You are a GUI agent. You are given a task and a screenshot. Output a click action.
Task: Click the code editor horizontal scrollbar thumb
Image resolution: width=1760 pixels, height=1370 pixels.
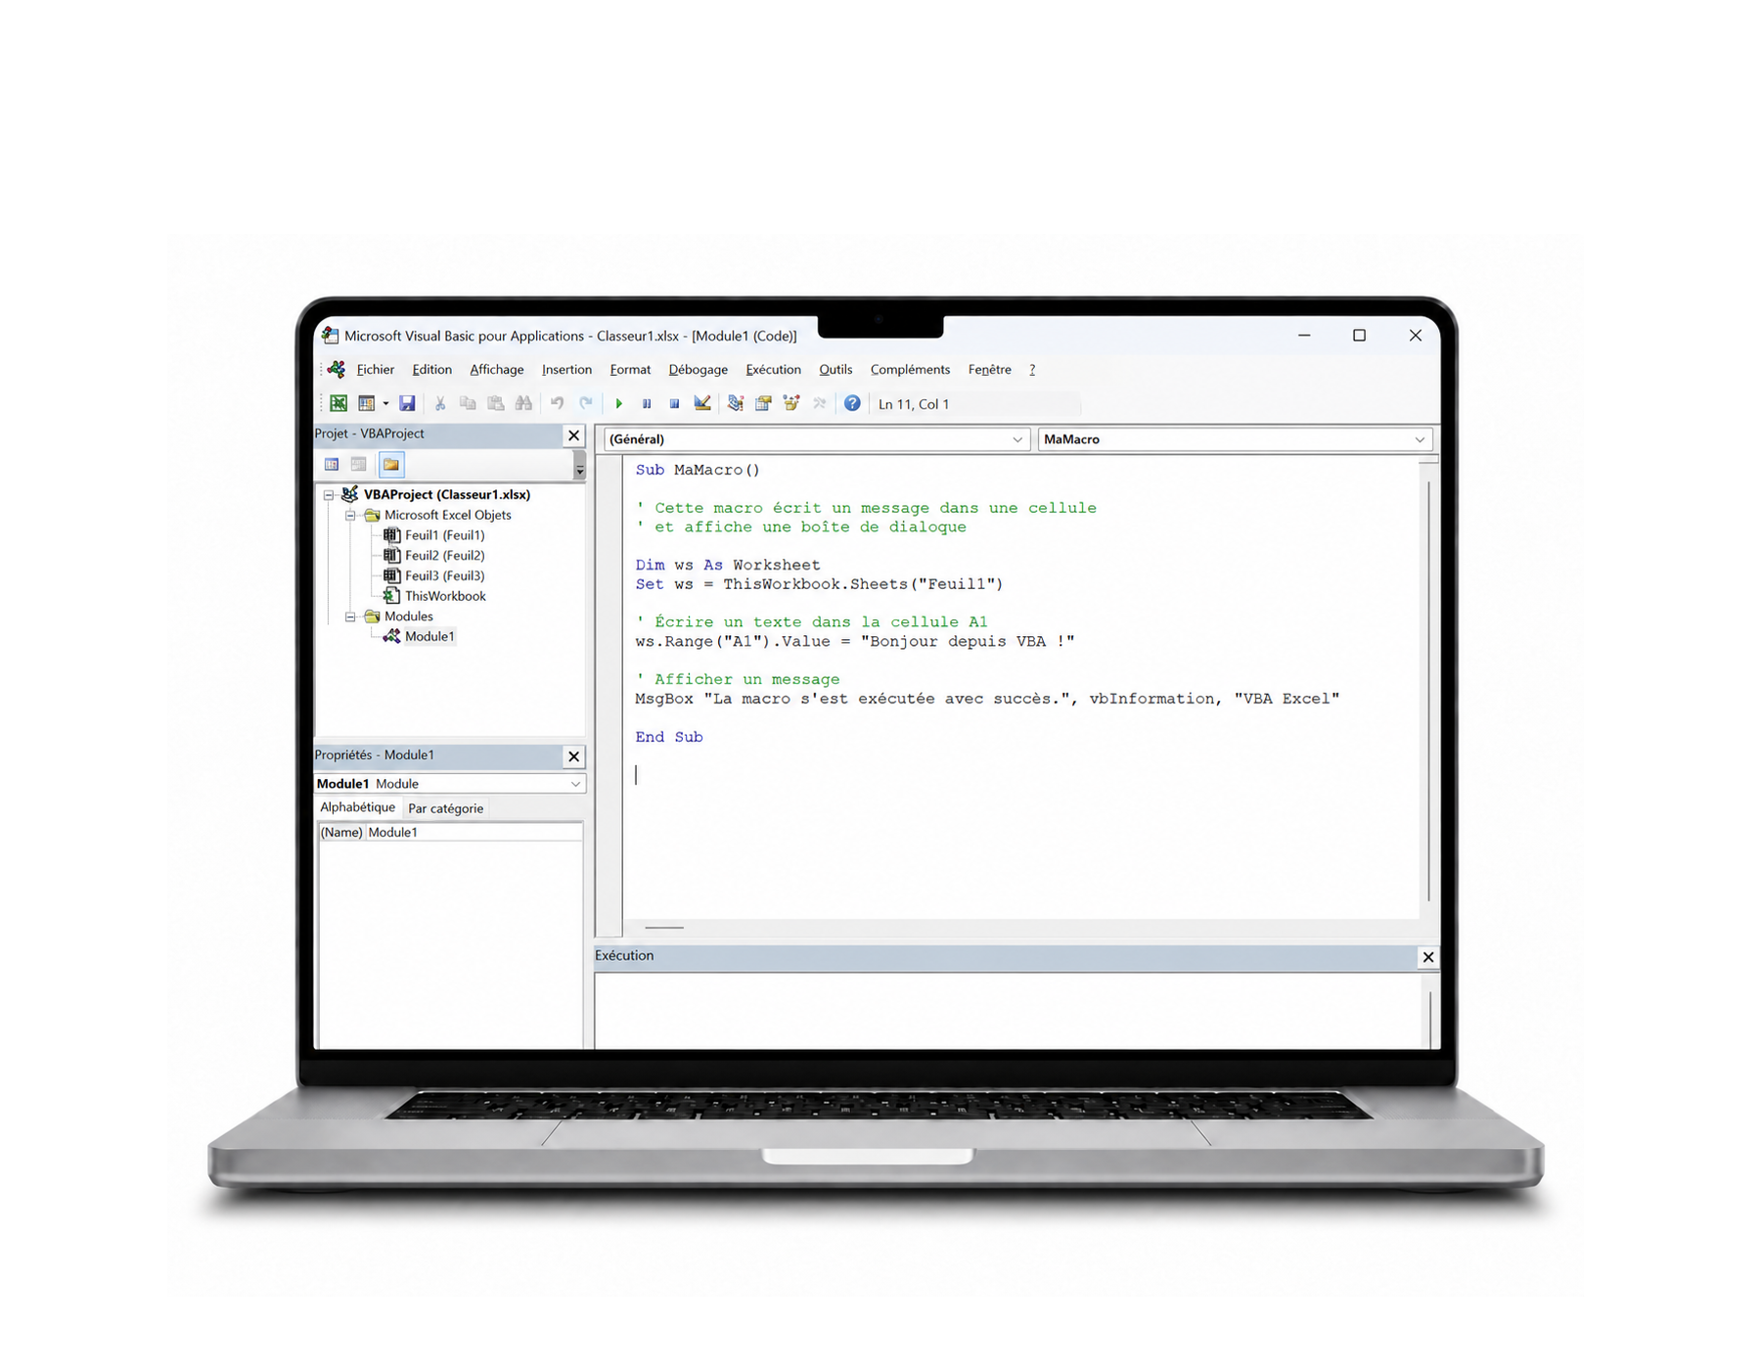tap(664, 927)
